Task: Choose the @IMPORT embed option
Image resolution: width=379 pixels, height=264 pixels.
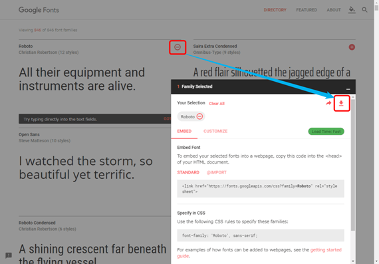Action: coord(216,172)
